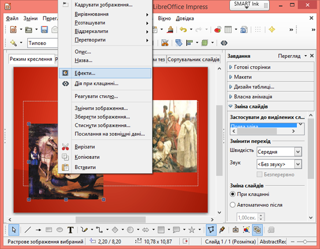Toggle glue points pen icon
Screen dimensions: 320x249
[222, 230]
